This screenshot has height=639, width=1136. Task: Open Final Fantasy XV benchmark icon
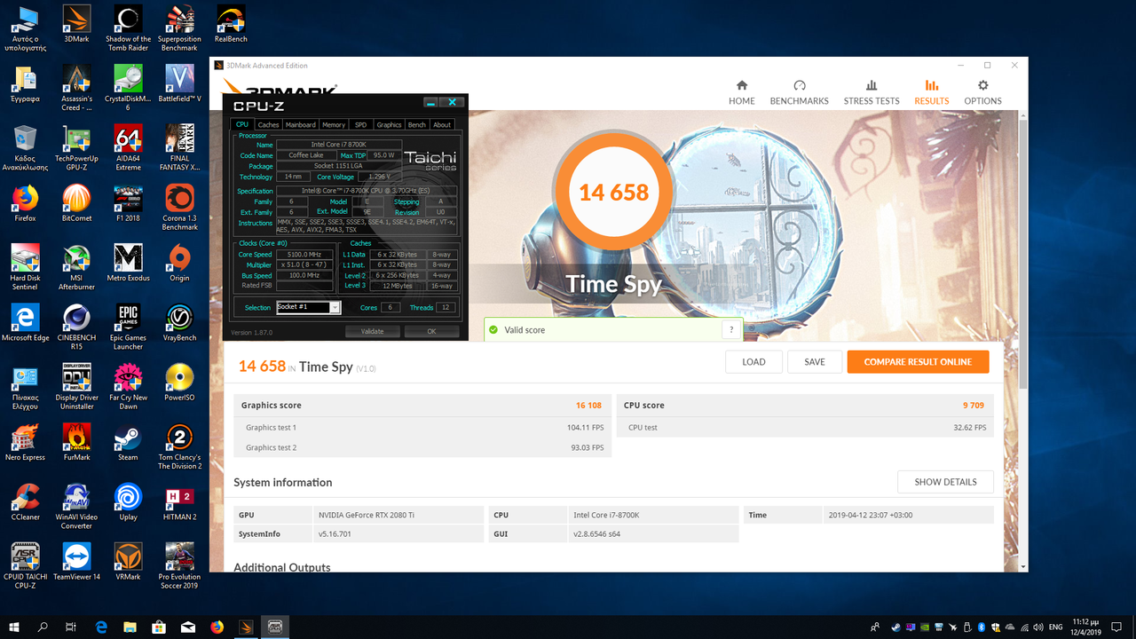tap(179, 147)
